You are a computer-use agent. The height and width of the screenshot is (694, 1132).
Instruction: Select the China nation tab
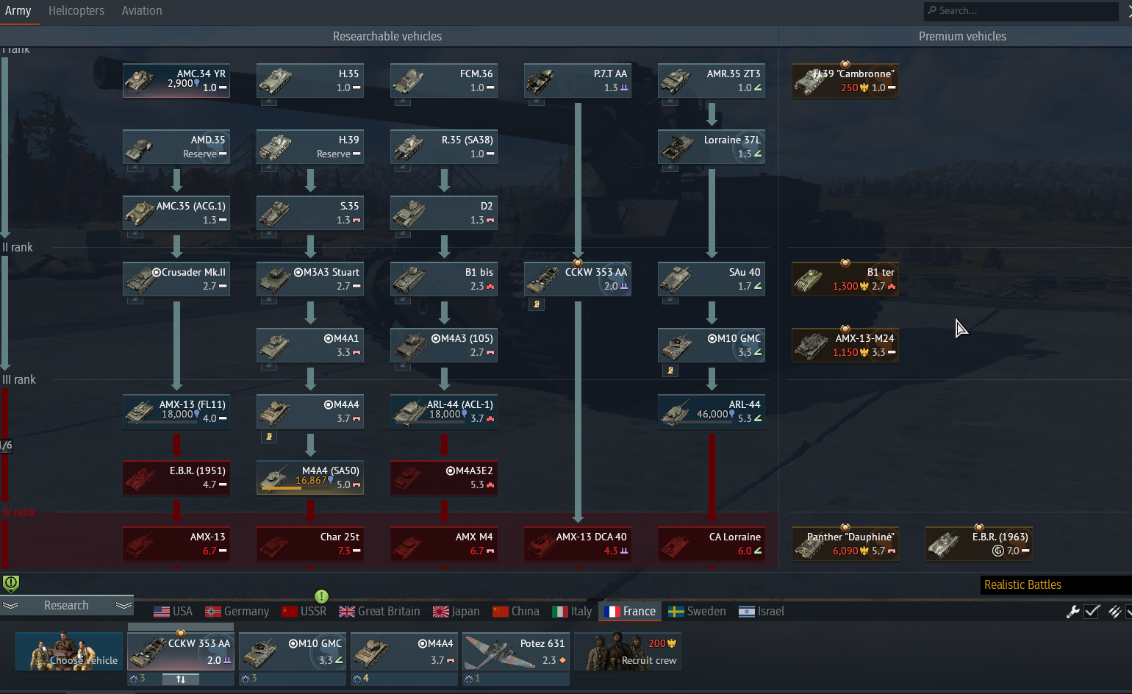pos(515,612)
